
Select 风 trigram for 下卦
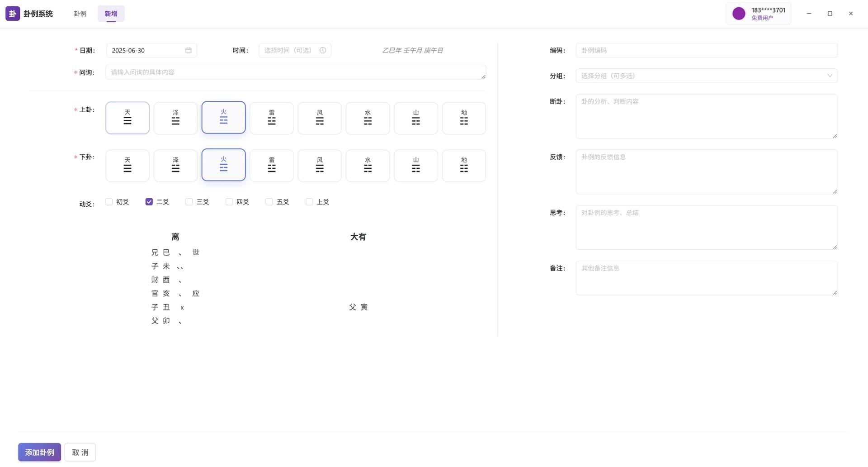pos(320,166)
